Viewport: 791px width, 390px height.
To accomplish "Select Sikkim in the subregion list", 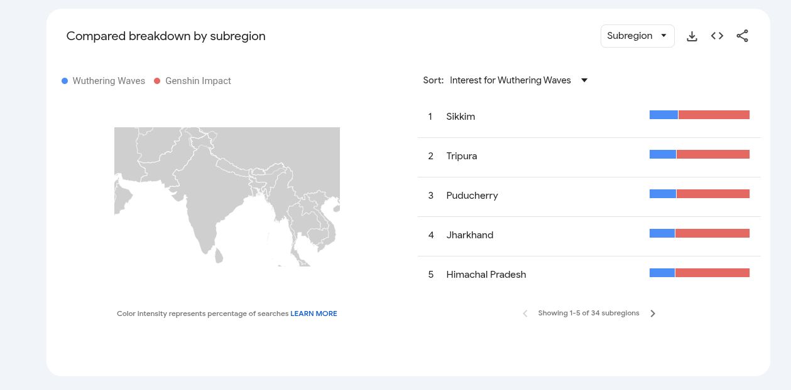I will (x=461, y=117).
